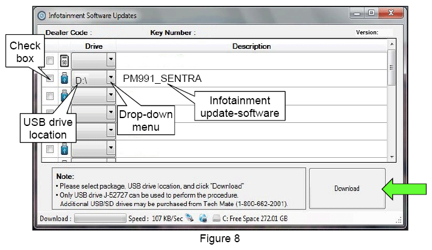Click the globe icon in status bar
The width and height of the screenshot is (432, 250).
click(x=203, y=219)
